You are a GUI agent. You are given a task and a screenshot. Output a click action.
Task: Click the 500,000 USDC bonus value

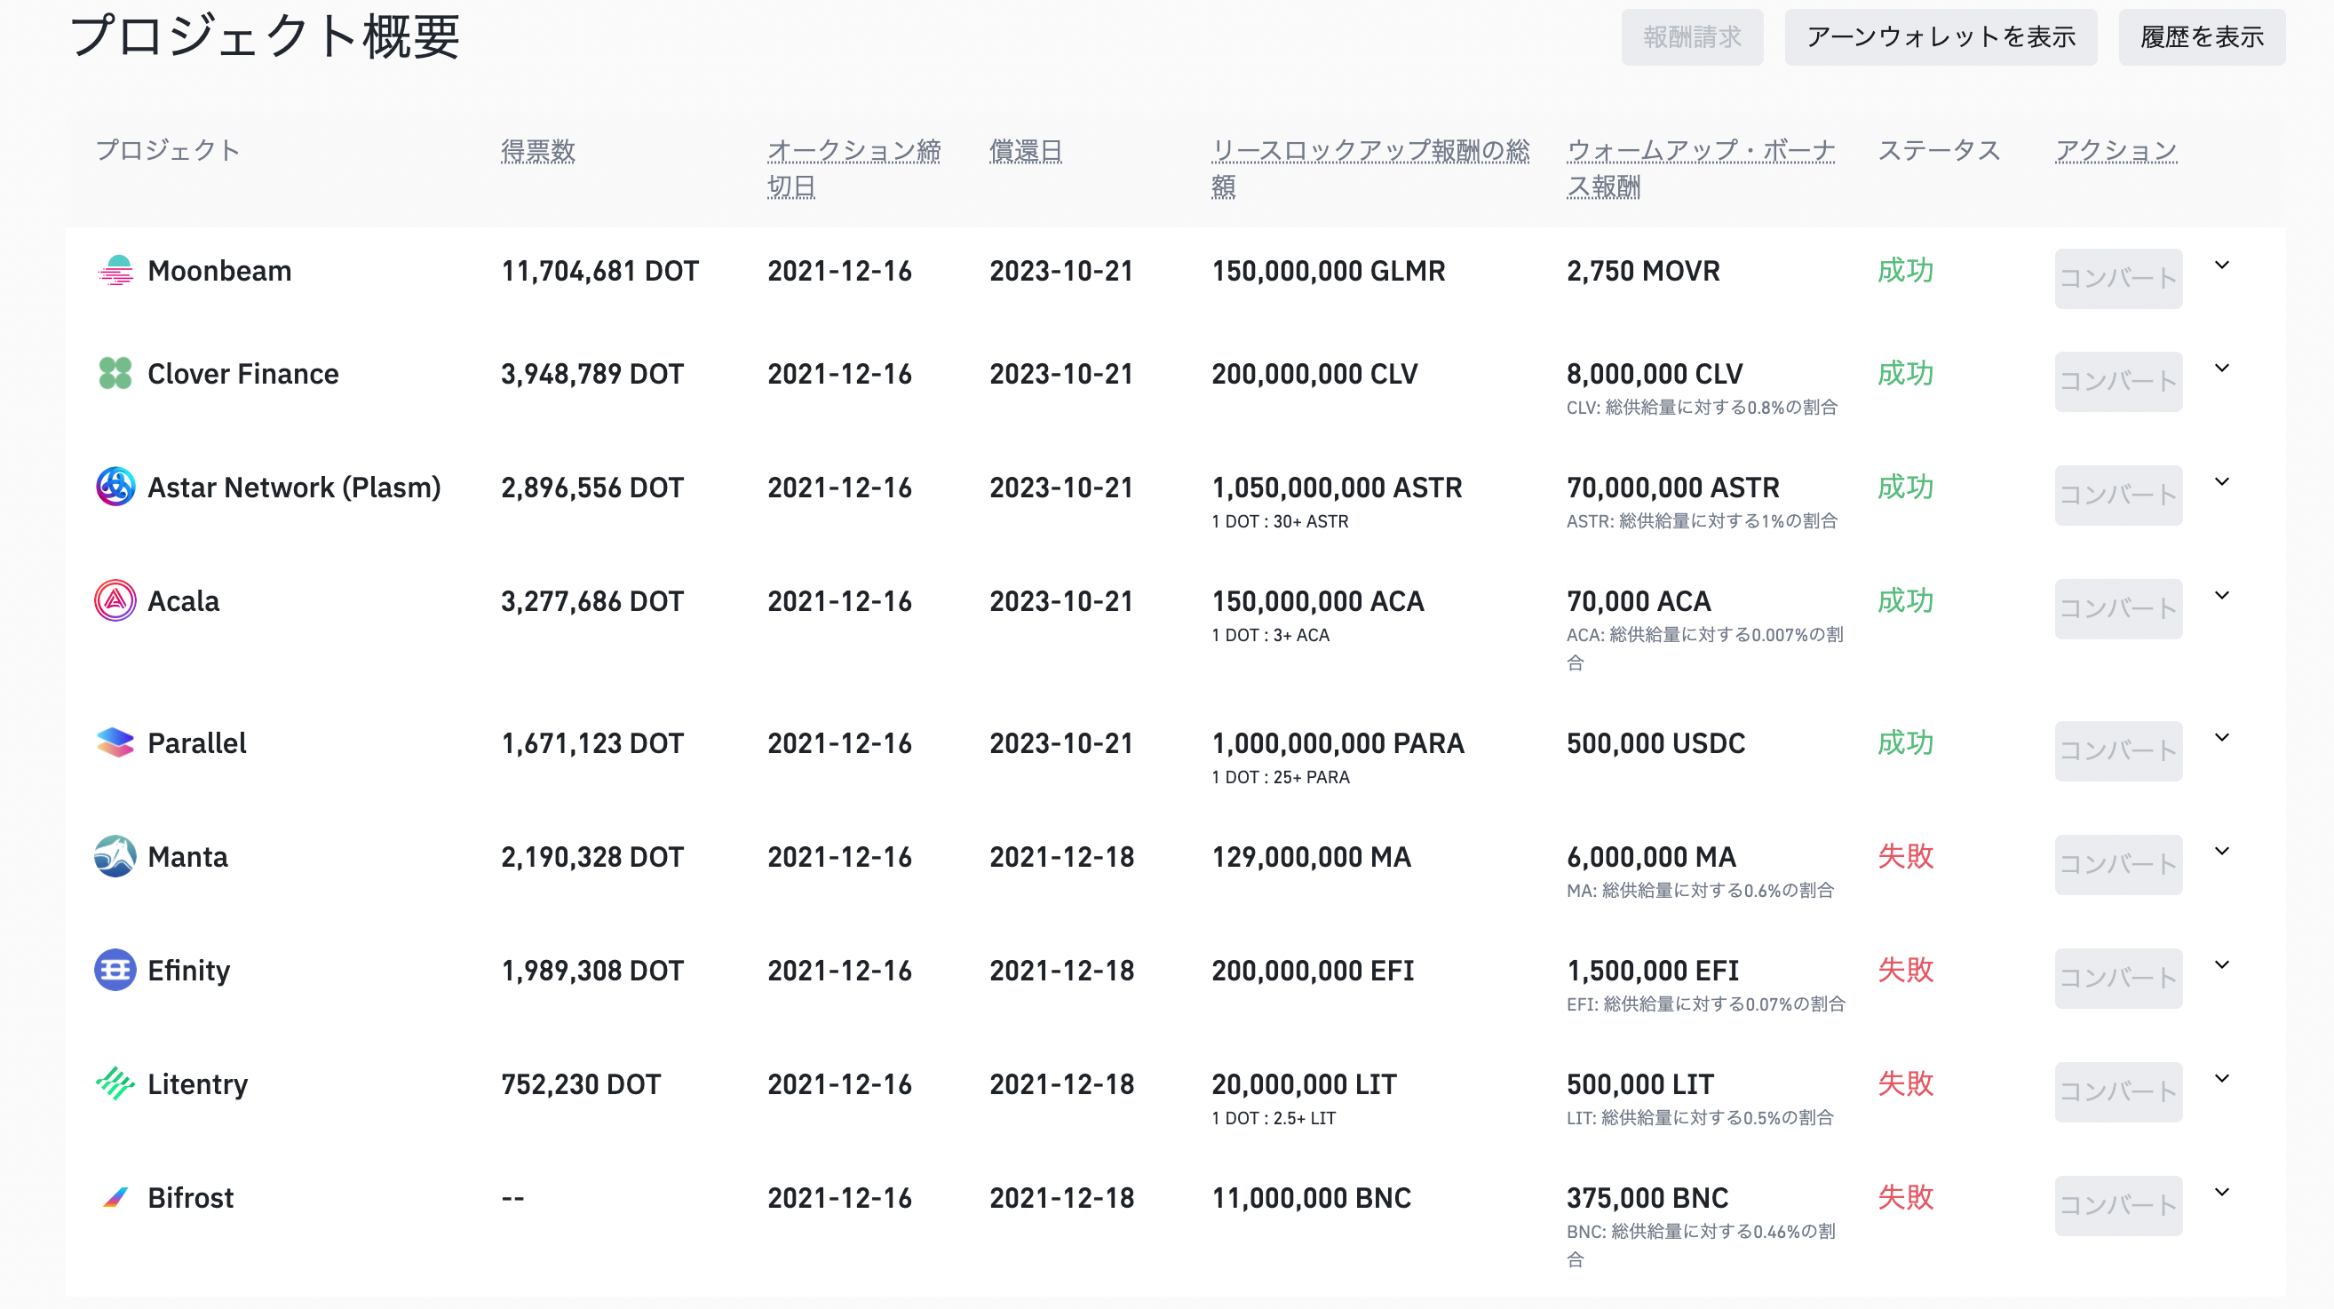click(x=1655, y=742)
